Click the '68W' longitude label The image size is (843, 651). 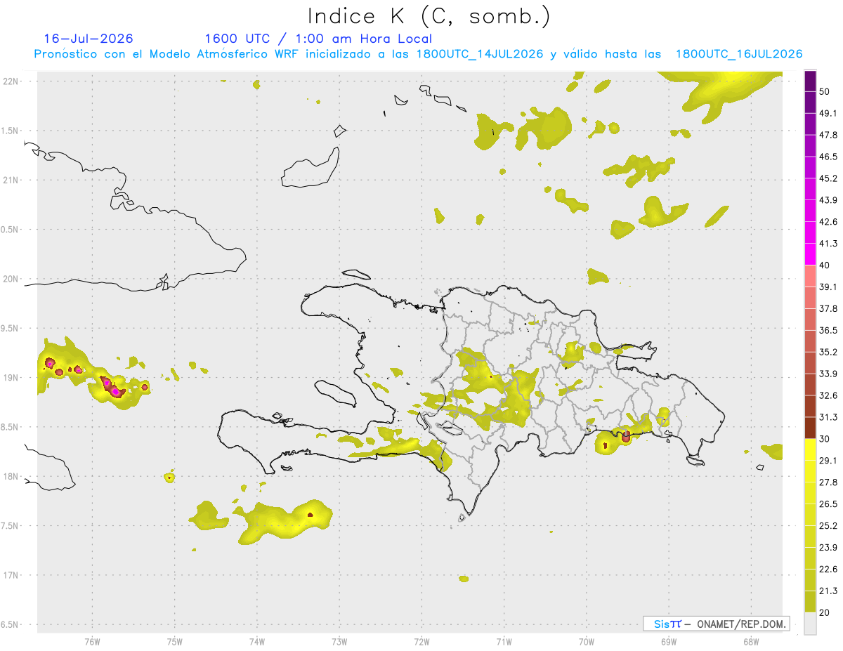point(751,642)
